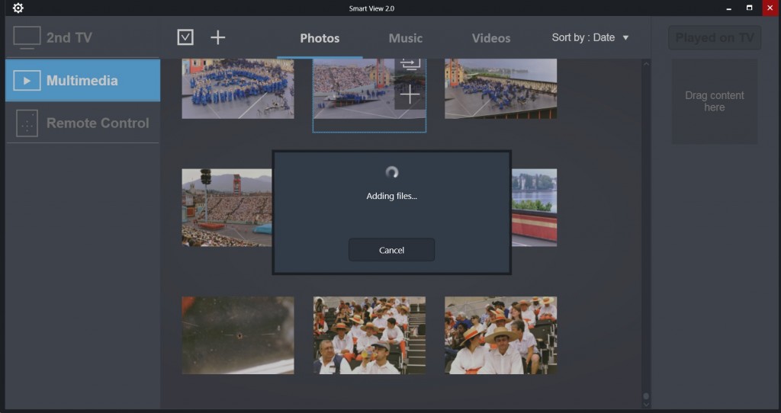Select the photo of the blue spiral crowd formation
Viewport: 781px width, 413px height.
tap(238, 88)
